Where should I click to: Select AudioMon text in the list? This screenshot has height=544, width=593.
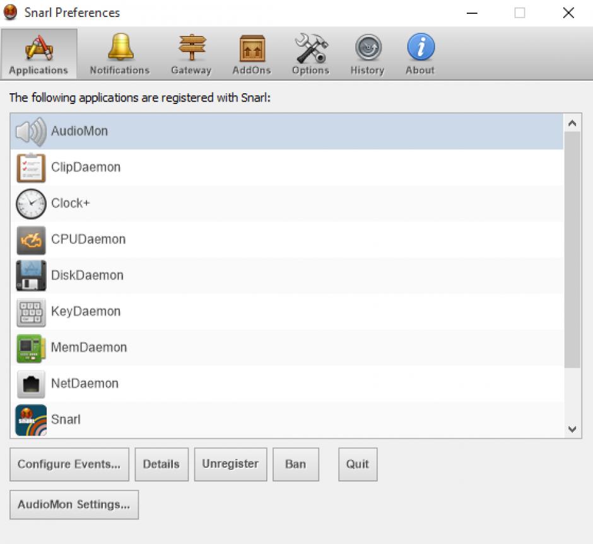[x=79, y=131]
